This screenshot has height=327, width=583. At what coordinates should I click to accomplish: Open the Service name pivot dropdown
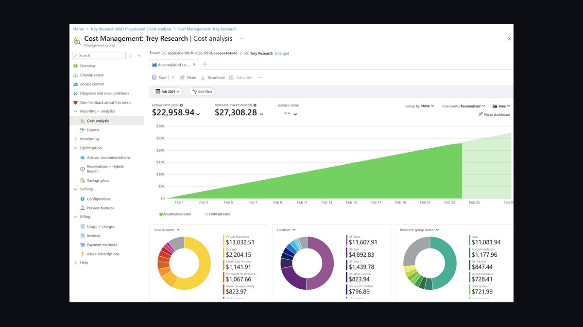pyautogui.click(x=167, y=230)
